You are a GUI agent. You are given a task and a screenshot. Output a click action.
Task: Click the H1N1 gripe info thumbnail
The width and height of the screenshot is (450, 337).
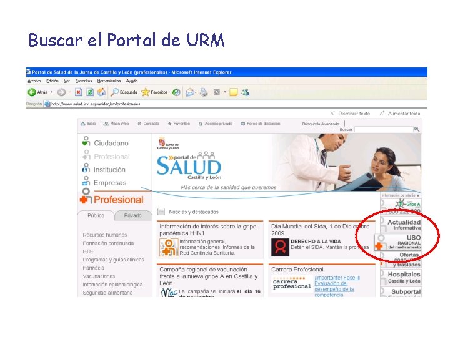[x=169, y=248]
